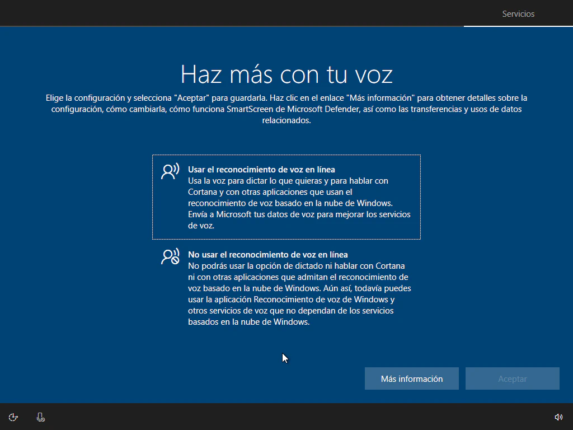The height and width of the screenshot is (430, 573).
Task: Switch to the Servicios tab
Action: pos(518,14)
